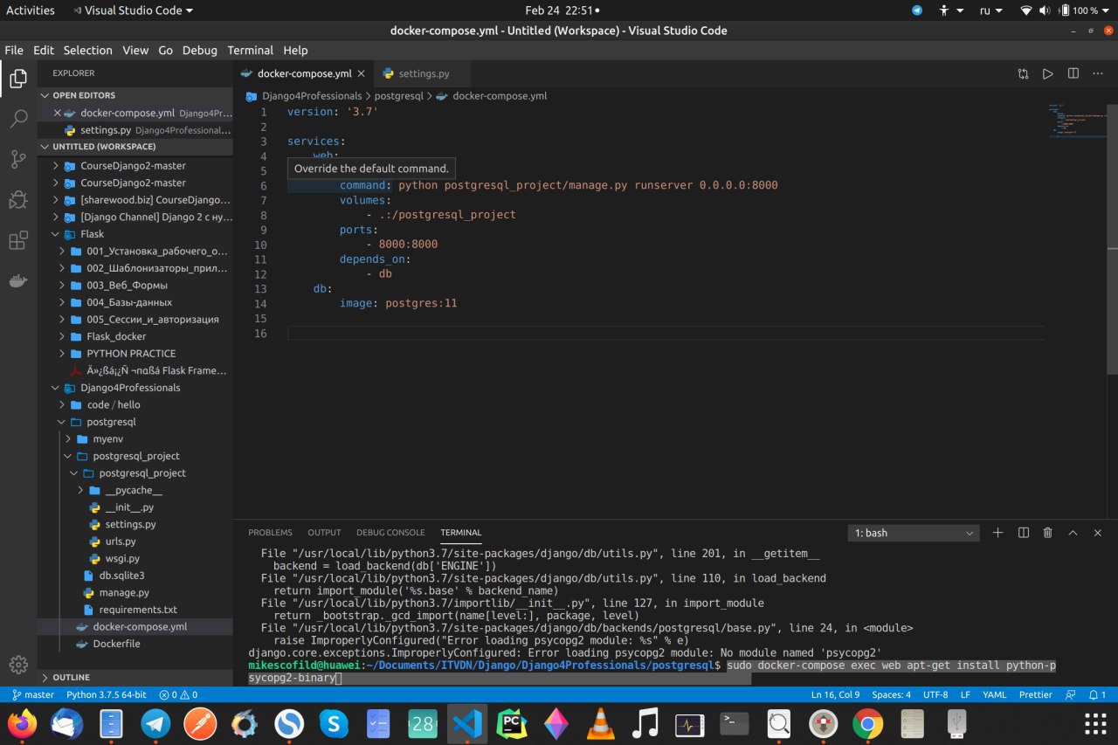Click the master git branch indicator
1118x745 pixels.
click(33, 695)
